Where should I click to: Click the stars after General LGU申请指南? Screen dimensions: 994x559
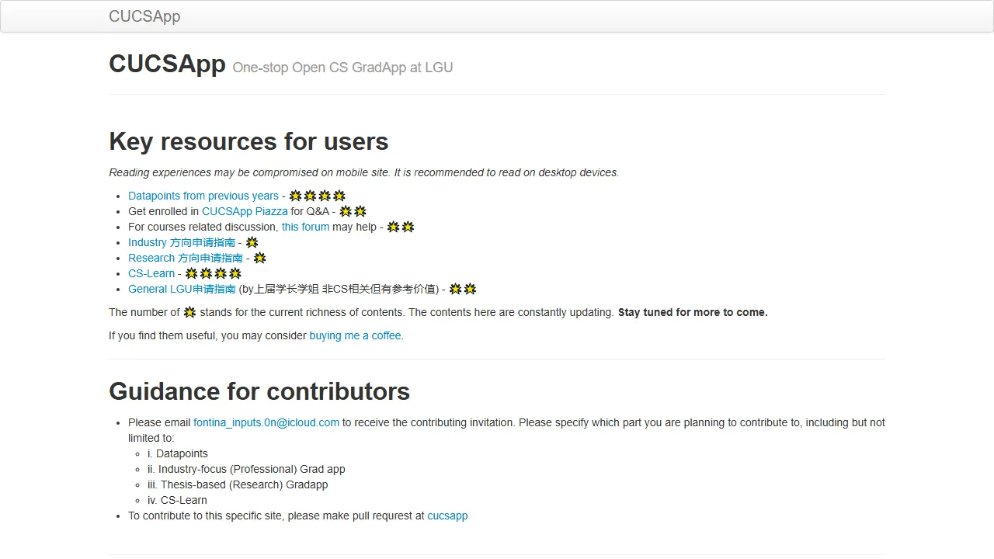point(462,289)
